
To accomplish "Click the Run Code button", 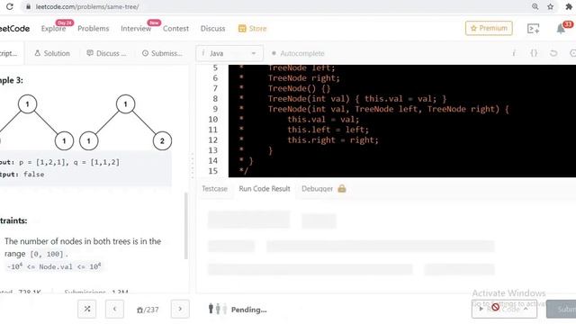I will (504, 309).
